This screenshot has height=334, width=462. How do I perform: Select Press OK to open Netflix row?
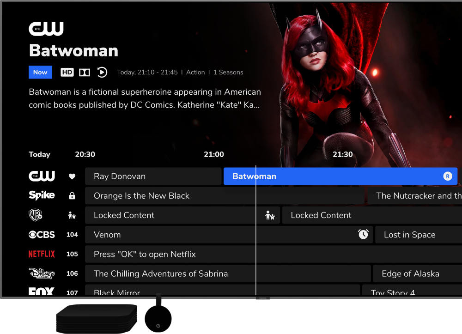coord(274,254)
